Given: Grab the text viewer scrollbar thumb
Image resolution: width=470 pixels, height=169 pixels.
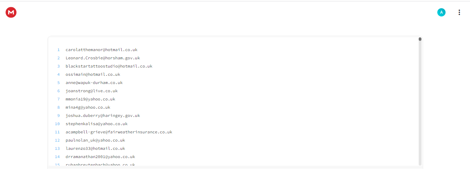Looking at the screenshot, I should 420,39.
